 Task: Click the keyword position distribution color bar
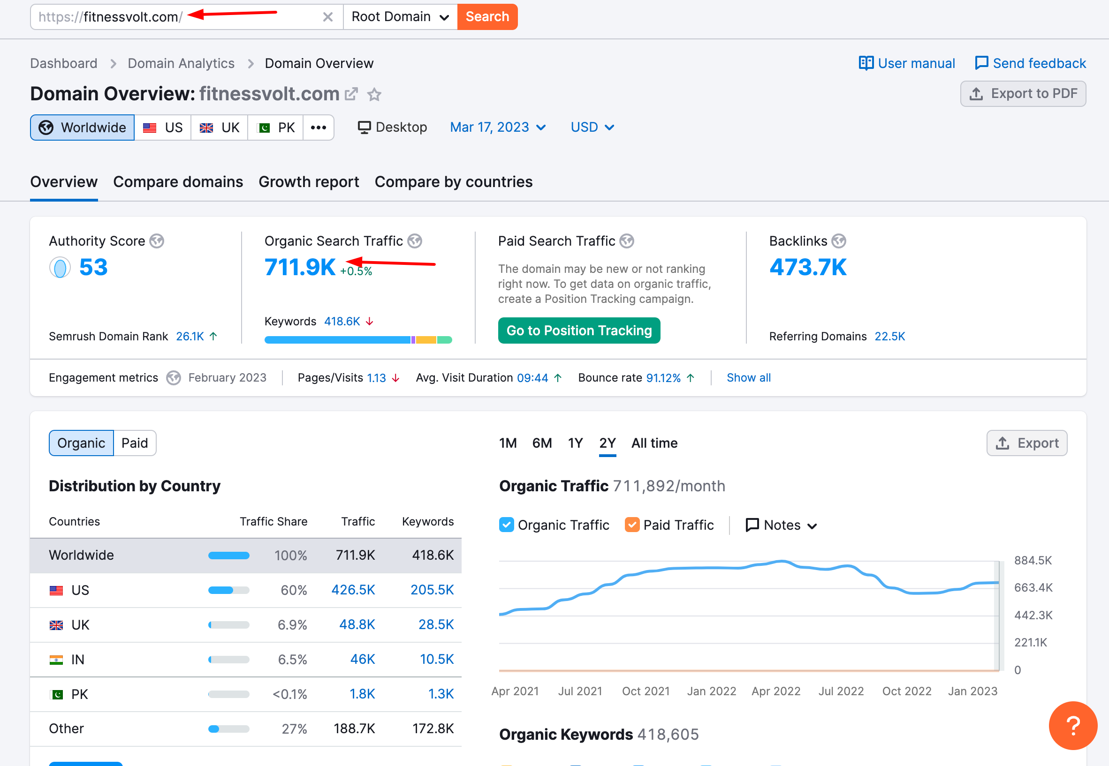coord(358,340)
